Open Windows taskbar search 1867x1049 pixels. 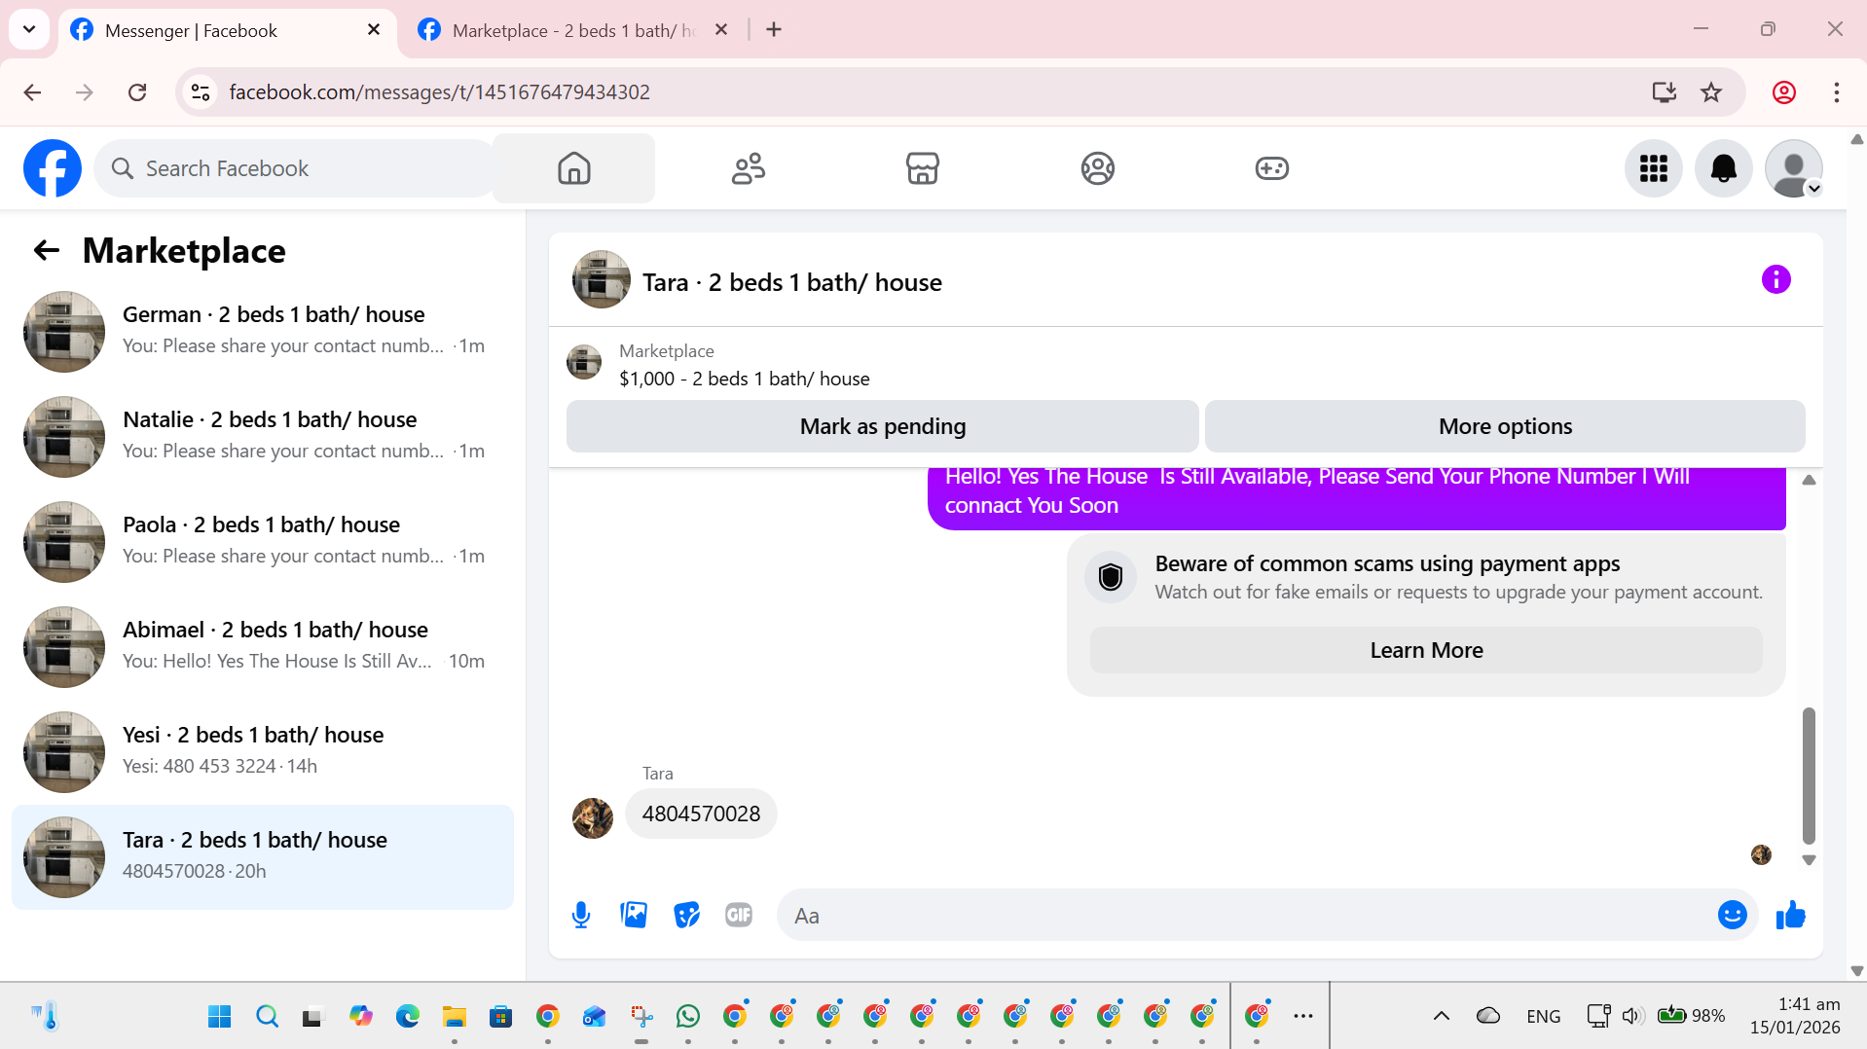pyautogui.click(x=267, y=1017)
